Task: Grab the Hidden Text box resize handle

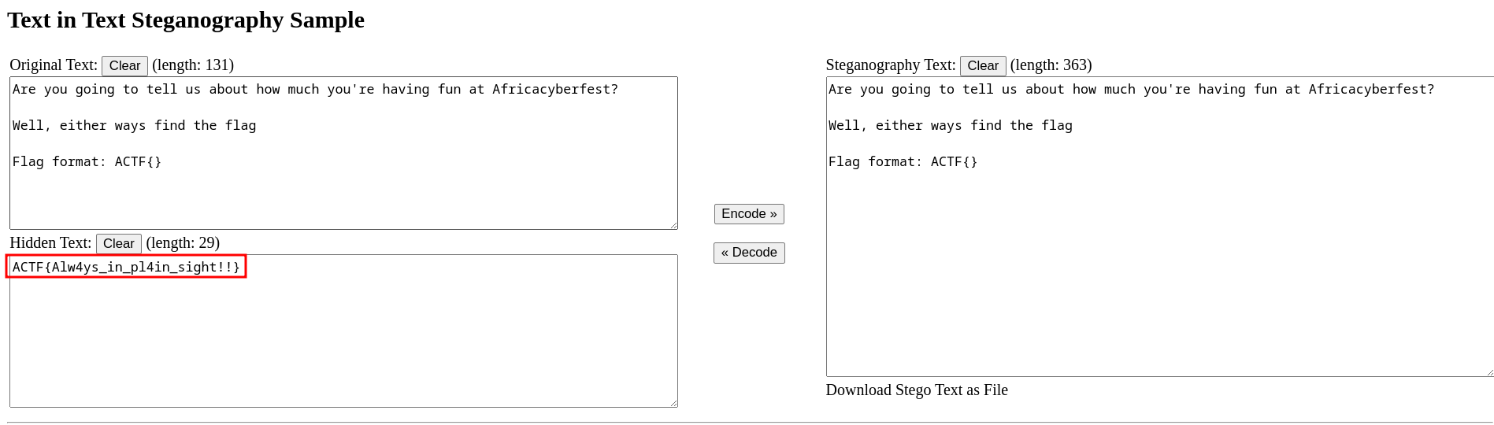Action: [673, 403]
